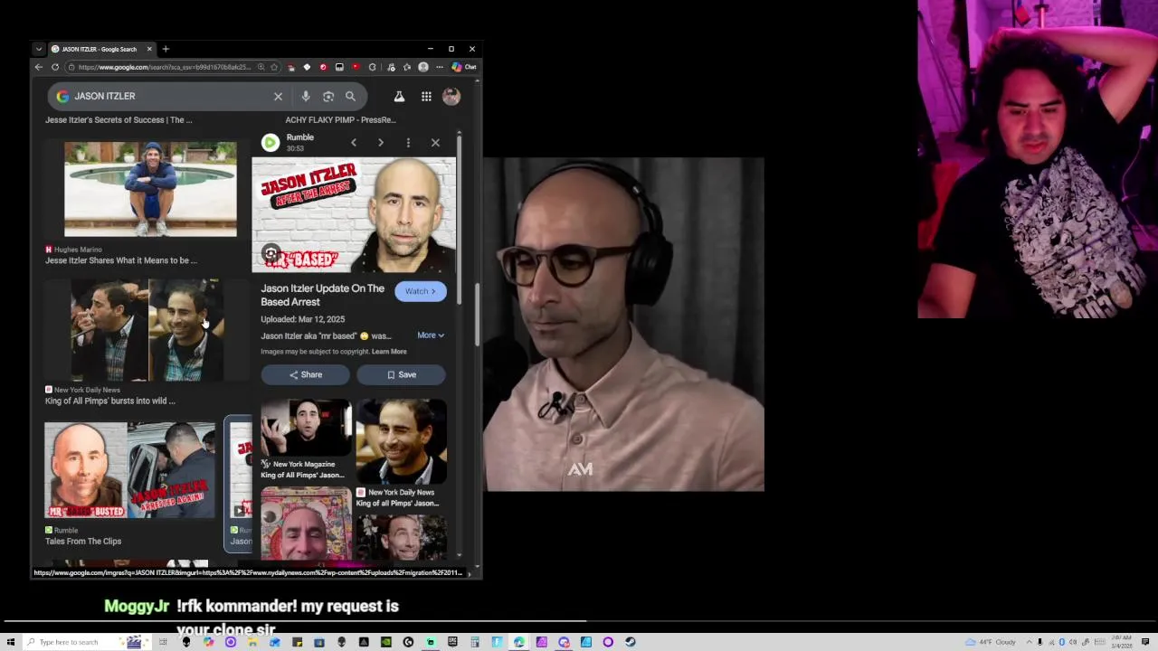Open Microsoft Edge from the taskbar
The width and height of the screenshot is (1158, 651).
[519, 642]
